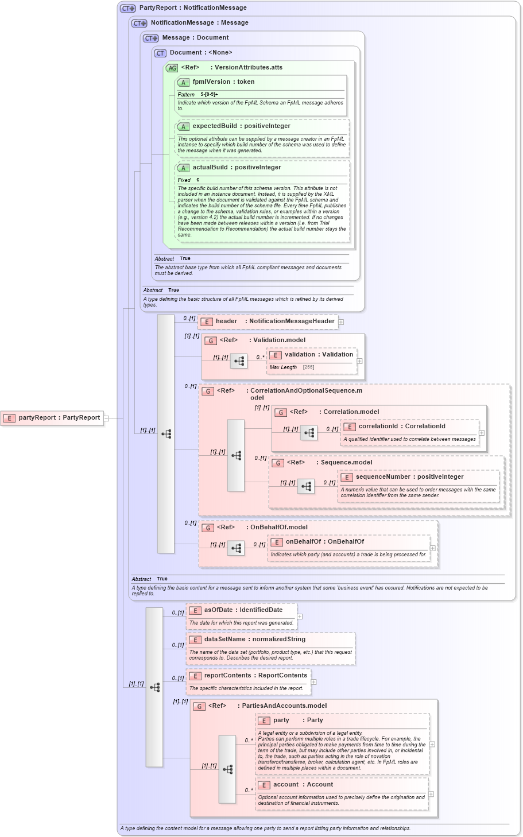
Task: Click the E icon of reportContents element
Action: 195,676
